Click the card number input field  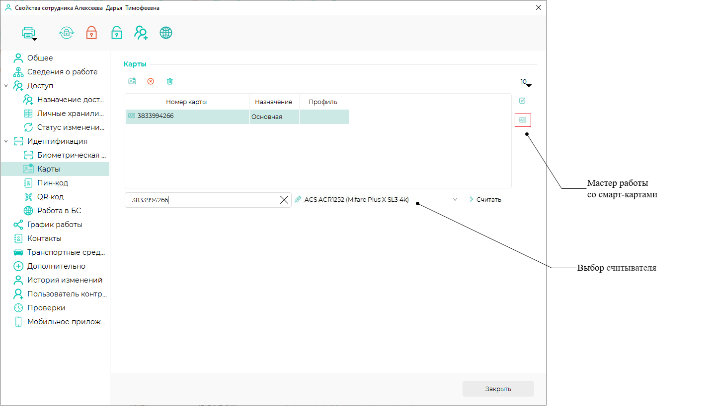tap(203, 200)
